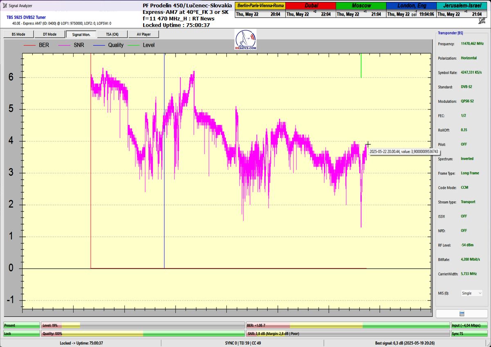491x347 pixels.
Task: Click the SNR 3,8 dB margin bar
Action: point(347,334)
